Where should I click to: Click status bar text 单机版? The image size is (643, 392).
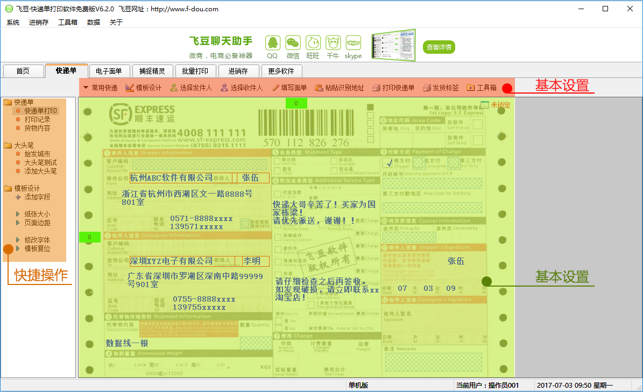[x=358, y=385]
